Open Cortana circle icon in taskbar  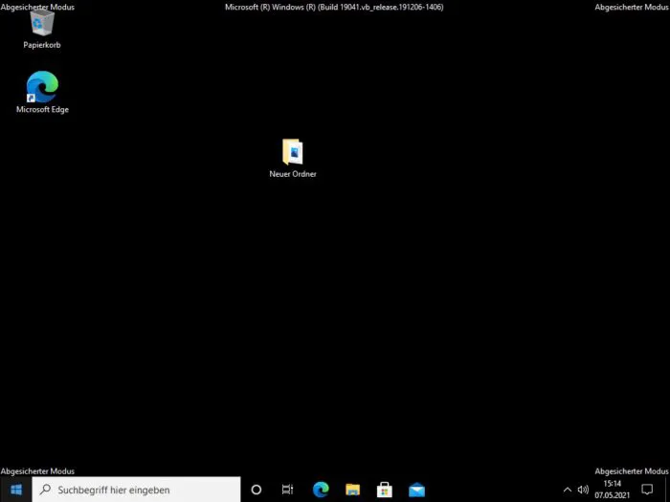[x=256, y=490]
